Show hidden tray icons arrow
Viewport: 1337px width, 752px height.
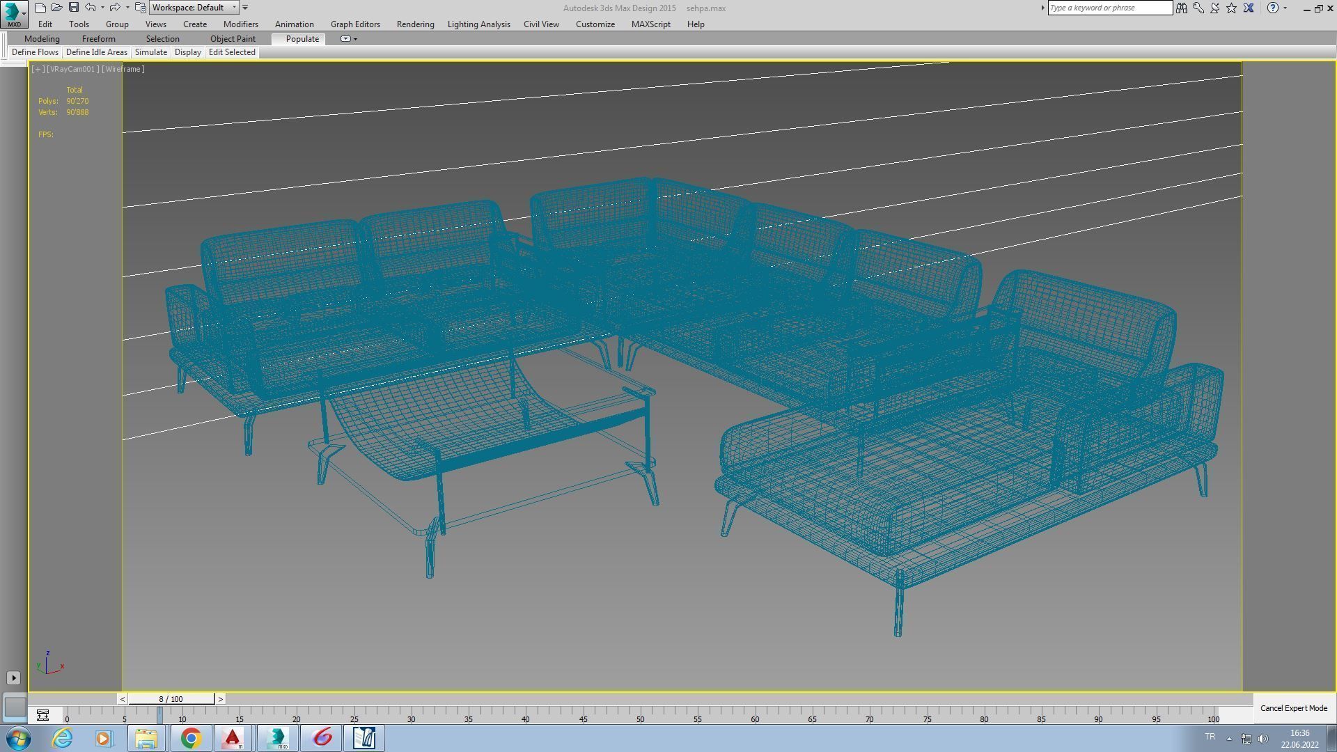[1229, 739]
